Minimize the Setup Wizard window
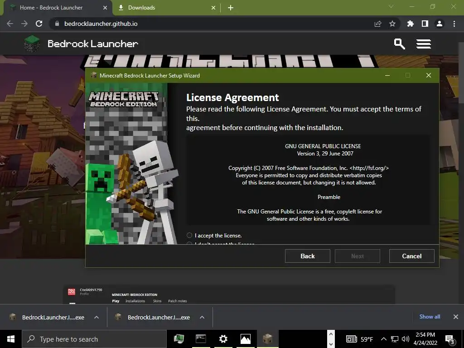 [x=387, y=76]
